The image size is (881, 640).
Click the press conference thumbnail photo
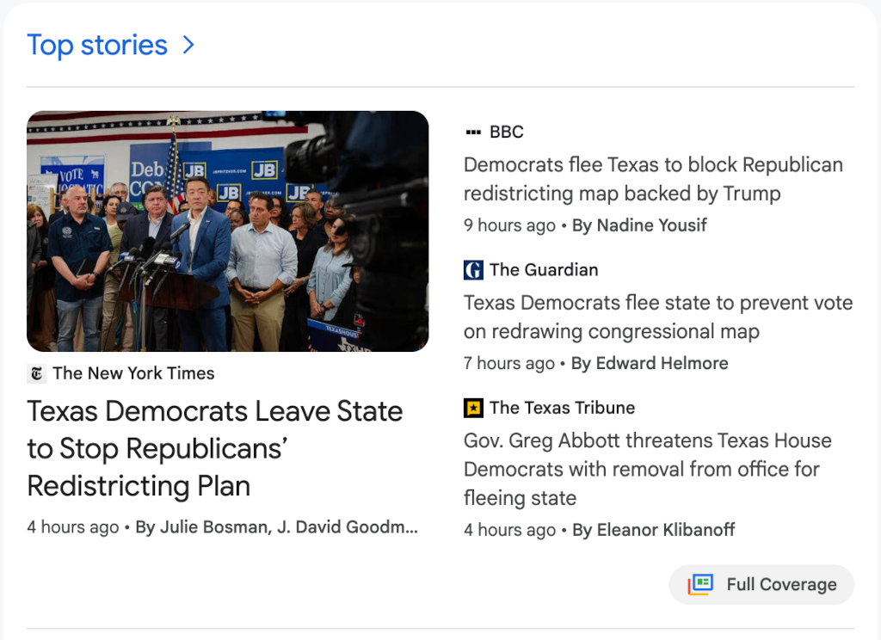tap(228, 231)
